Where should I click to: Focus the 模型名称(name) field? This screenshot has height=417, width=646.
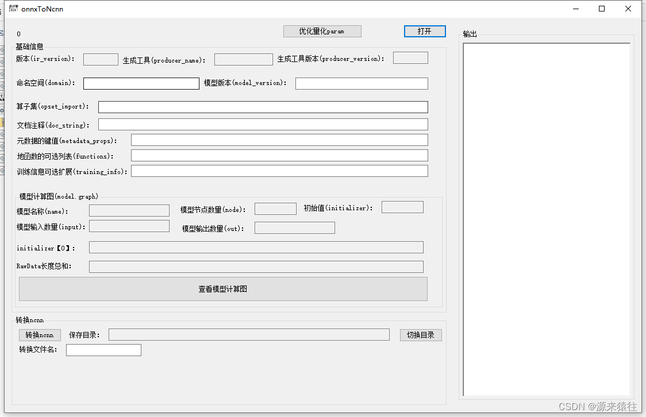(x=129, y=210)
